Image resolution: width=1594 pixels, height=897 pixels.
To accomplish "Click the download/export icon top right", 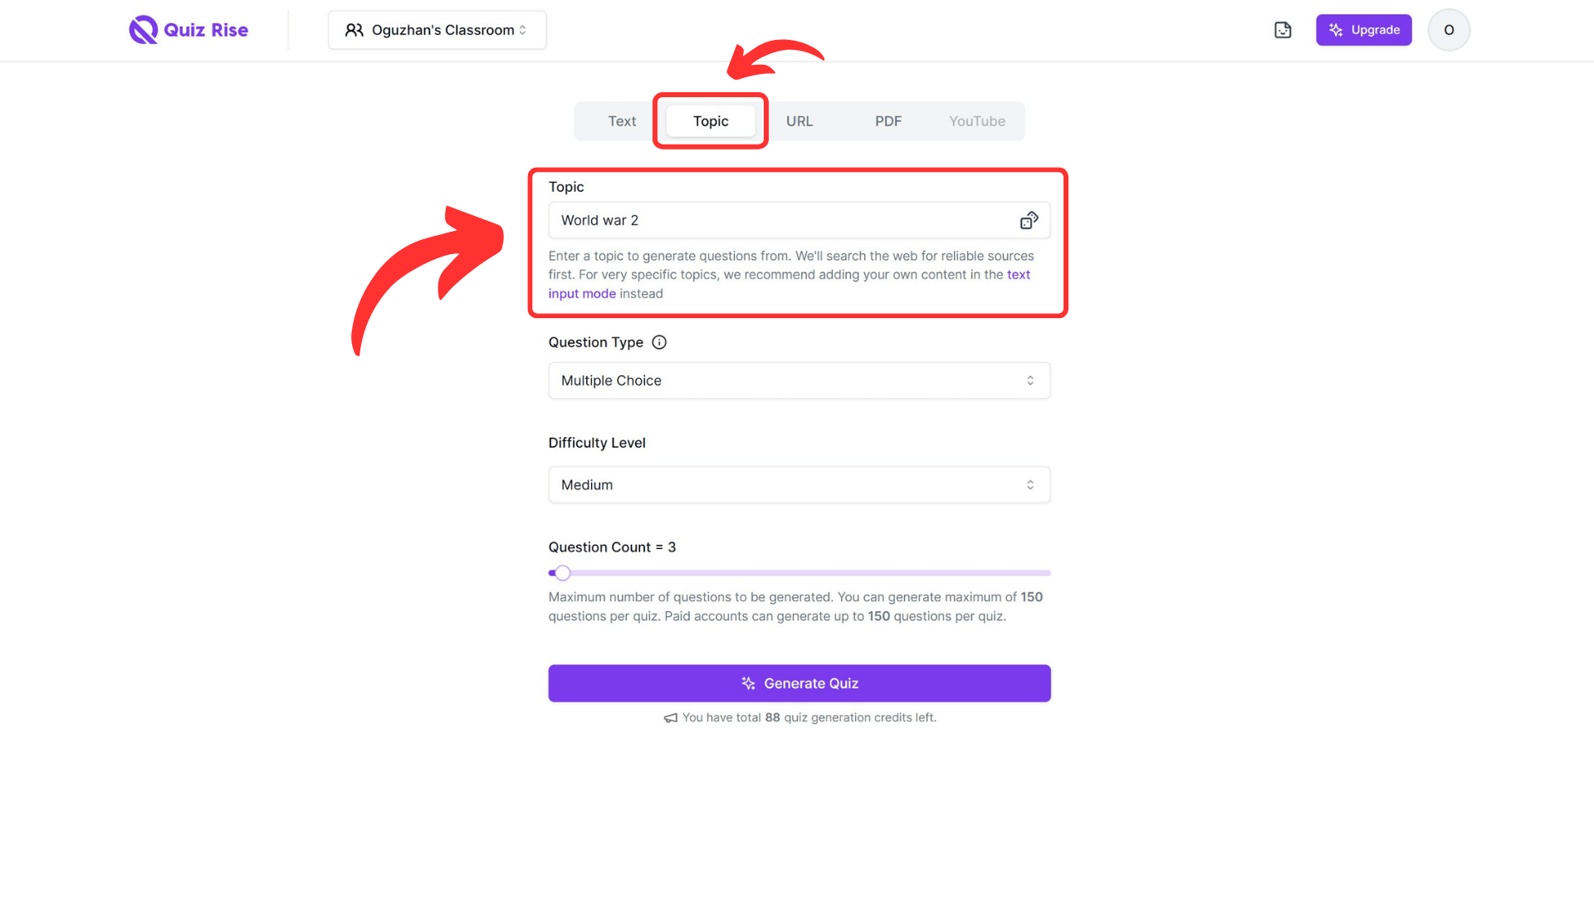I will coord(1283,30).
